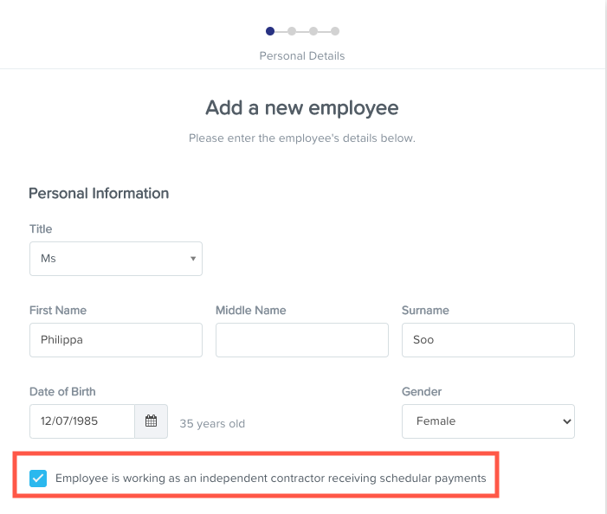The image size is (607, 514).
Task: Click the Personal Information section heading
Action: (99, 193)
